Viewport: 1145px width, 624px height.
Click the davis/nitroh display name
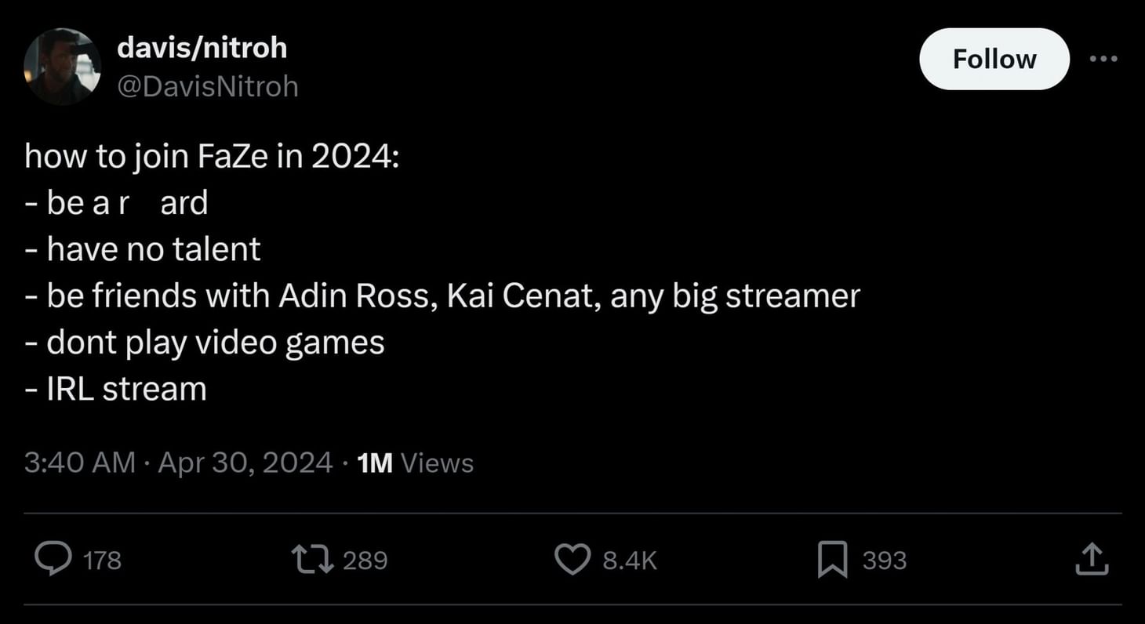202,49
